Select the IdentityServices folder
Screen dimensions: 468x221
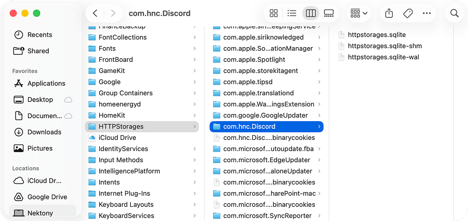[142, 149]
